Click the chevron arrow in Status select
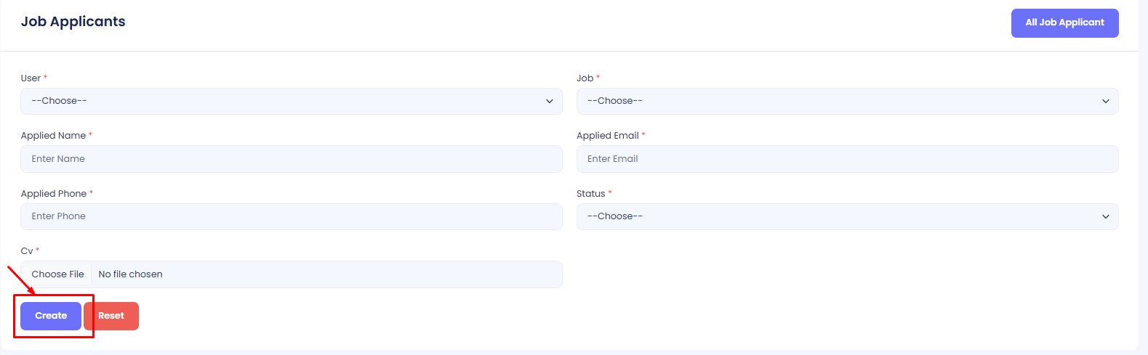This screenshot has height=355, width=1148. click(x=1105, y=217)
